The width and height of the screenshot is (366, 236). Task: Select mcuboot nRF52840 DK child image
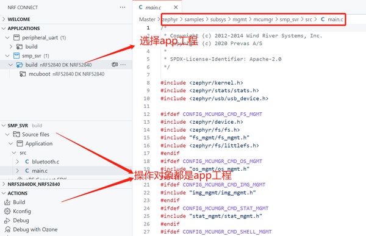coord(66,74)
